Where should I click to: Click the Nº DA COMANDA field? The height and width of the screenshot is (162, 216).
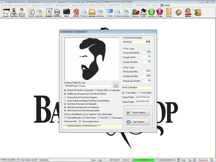point(137,87)
